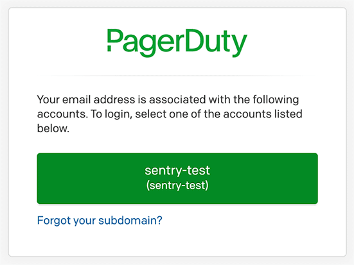Click the green PagerDuty logo
Screen dimensions: 354x265
(177, 43)
